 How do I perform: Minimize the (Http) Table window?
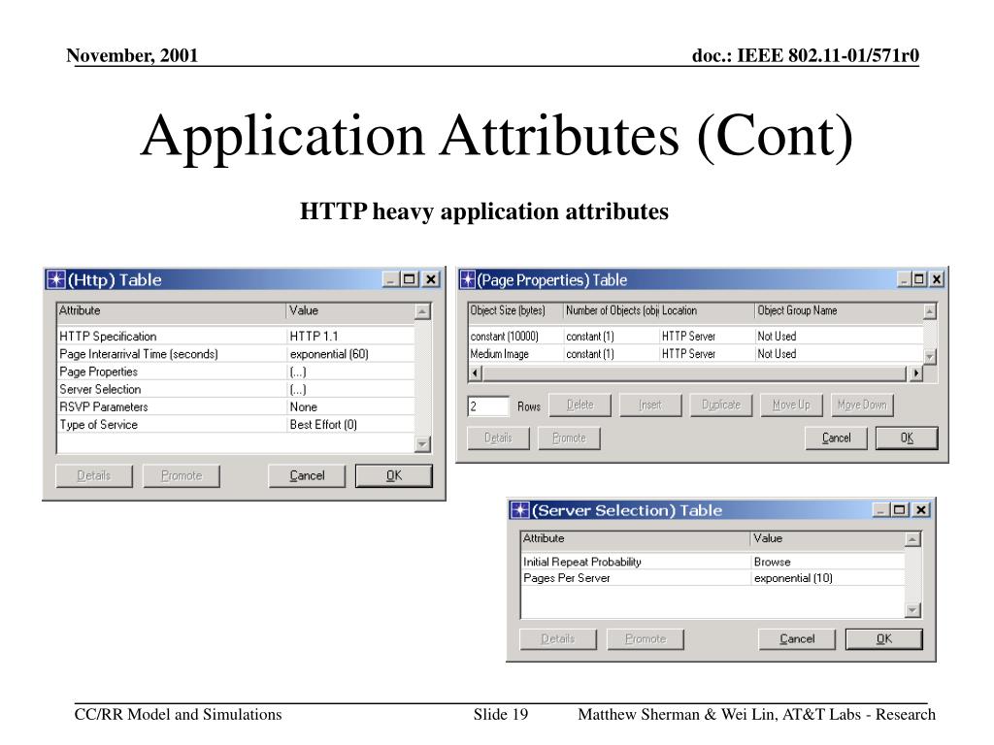click(391, 279)
